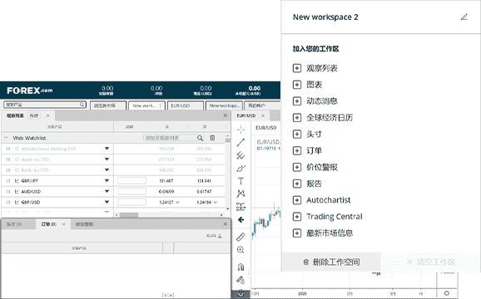Open the EUR/USD workspace tab in top bar

[x=186, y=105]
